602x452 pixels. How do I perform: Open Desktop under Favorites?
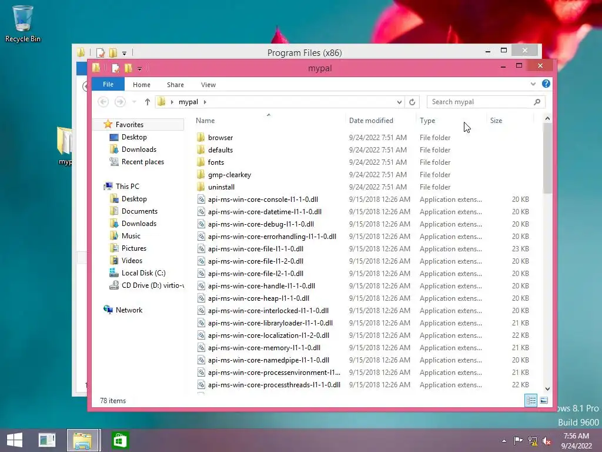(134, 137)
